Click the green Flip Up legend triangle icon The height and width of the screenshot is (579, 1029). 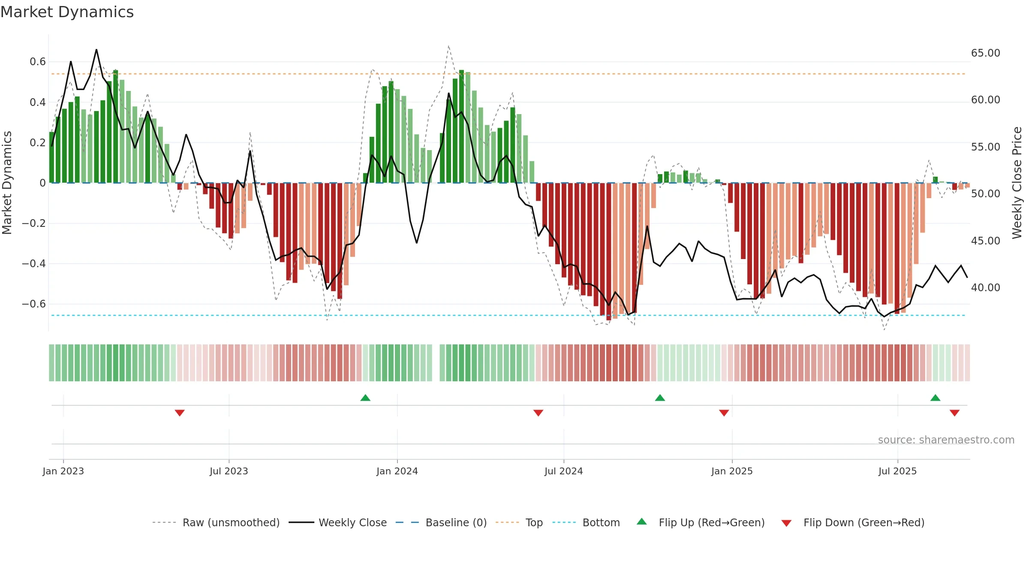641,522
